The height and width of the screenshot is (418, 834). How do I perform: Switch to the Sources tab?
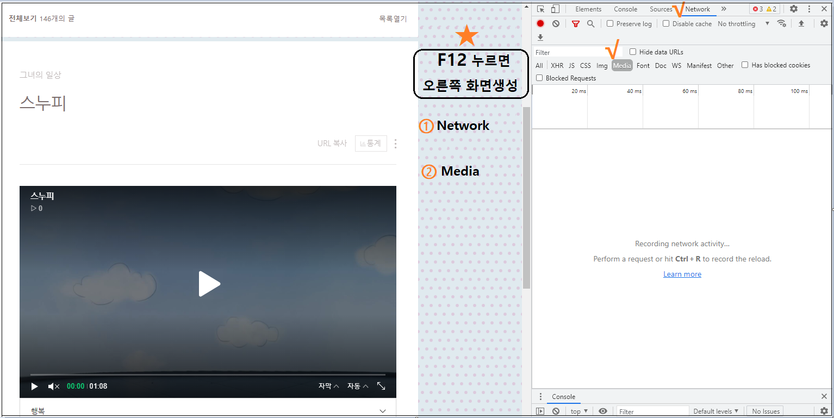coord(661,9)
